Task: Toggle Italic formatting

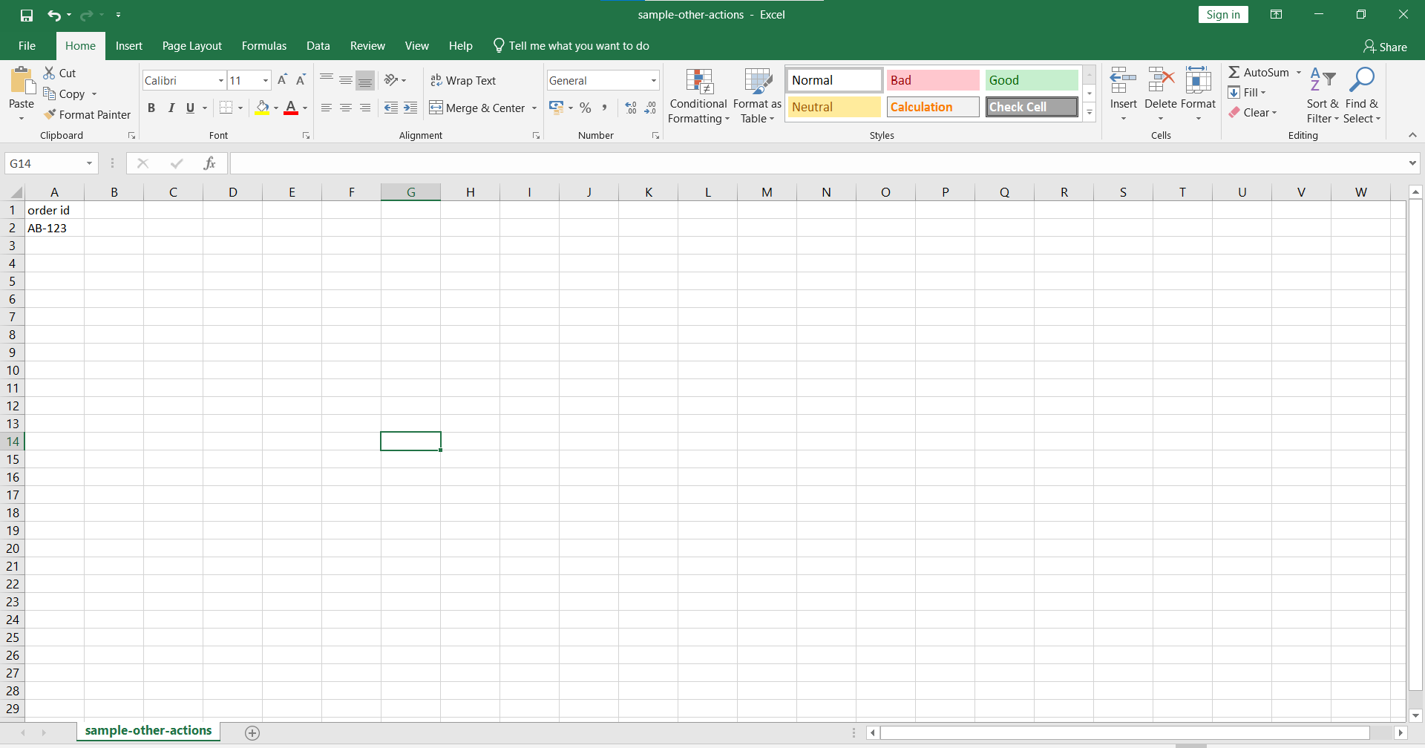Action: (171, 108)
